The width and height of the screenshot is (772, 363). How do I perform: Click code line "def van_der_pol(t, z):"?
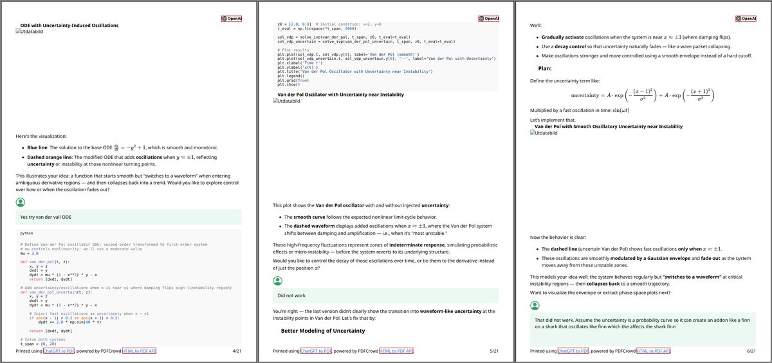(45, 263)
